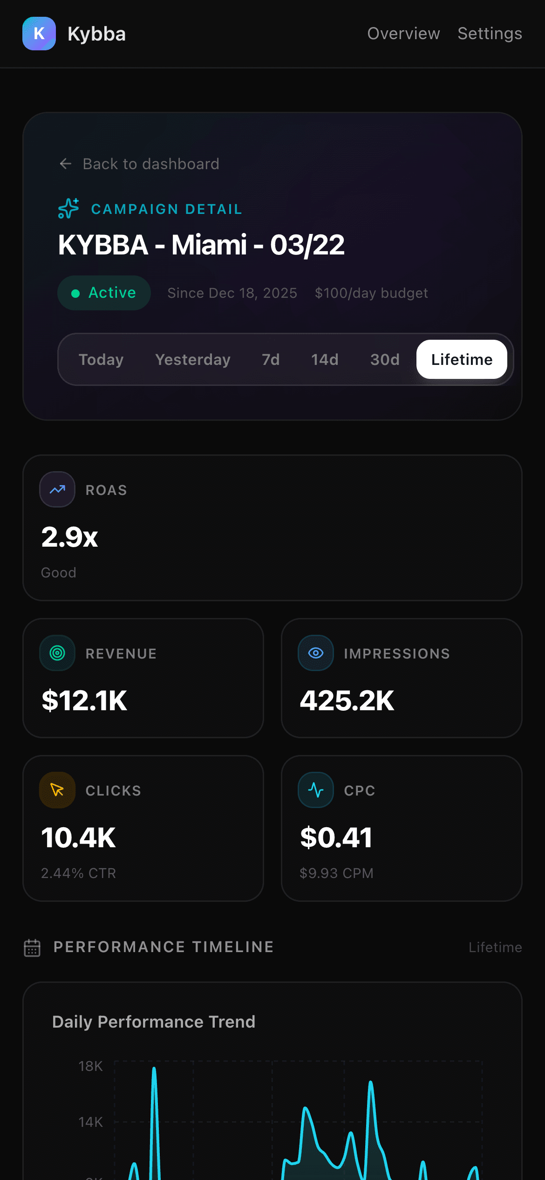Screen dimensions: 545x1180
Task: Click the Performance Timeline calendar icon
Action: click(32, 947)
